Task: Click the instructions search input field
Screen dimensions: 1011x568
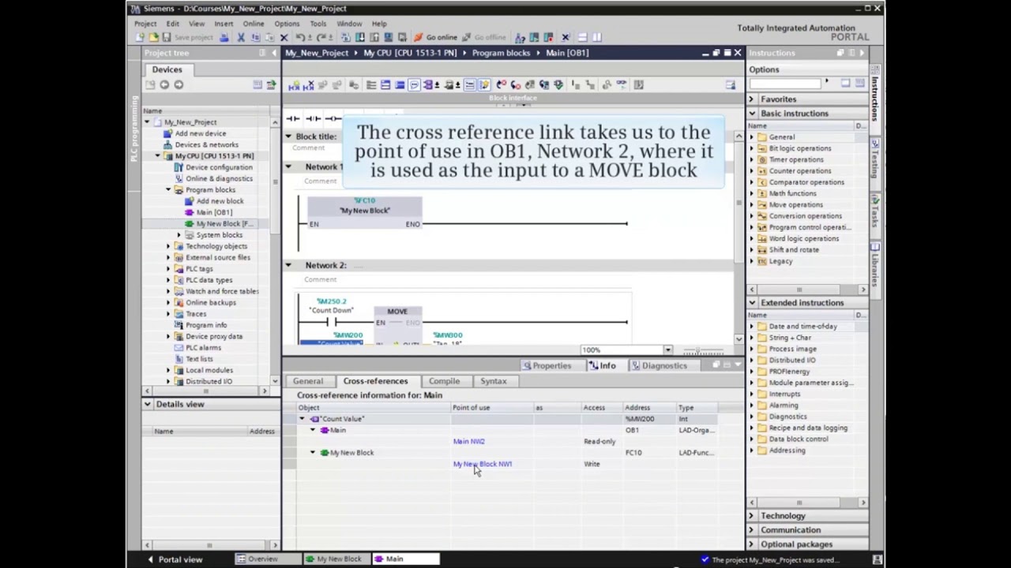Action: click(785, 84)
